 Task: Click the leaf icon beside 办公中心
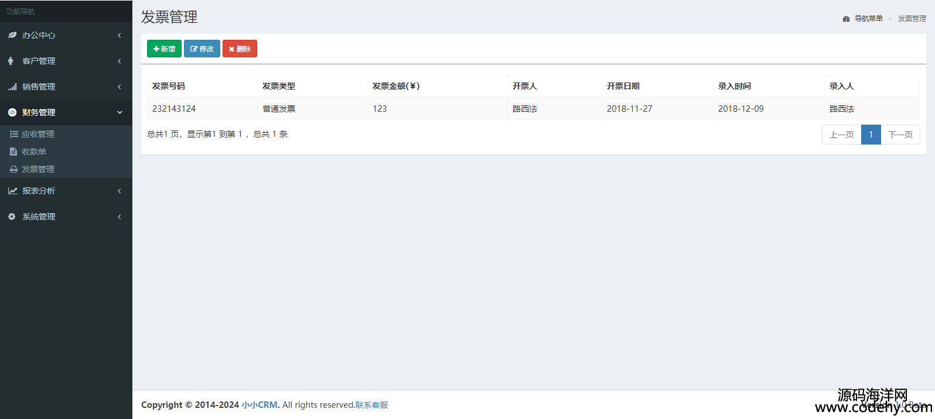(12, 35)
